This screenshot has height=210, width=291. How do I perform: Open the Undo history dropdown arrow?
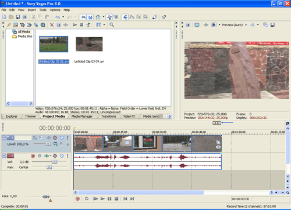click(x=63, y=17)
